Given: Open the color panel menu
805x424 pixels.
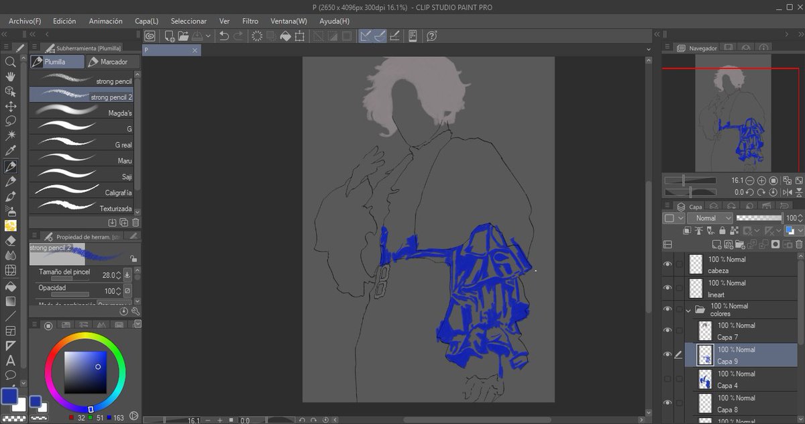Looking at the screenshot, I should 34,325.
